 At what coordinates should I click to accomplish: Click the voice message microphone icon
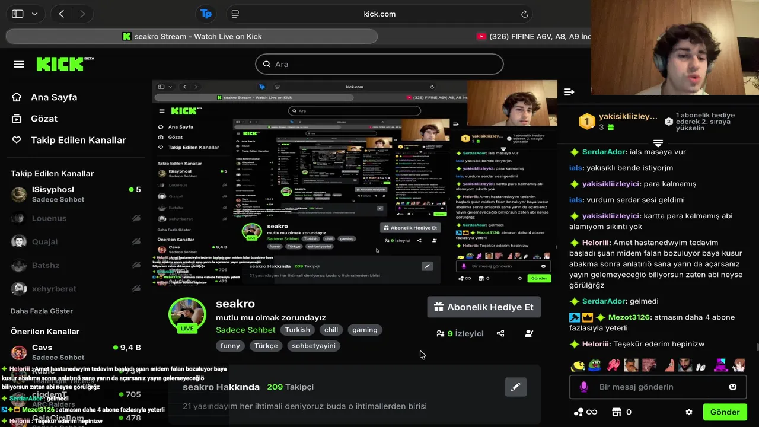pos(583,387)
